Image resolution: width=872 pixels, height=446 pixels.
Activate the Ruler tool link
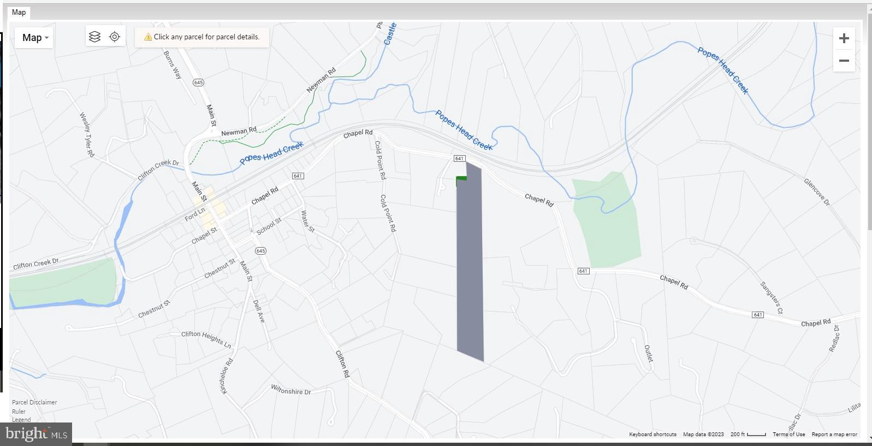click(19, 412)
